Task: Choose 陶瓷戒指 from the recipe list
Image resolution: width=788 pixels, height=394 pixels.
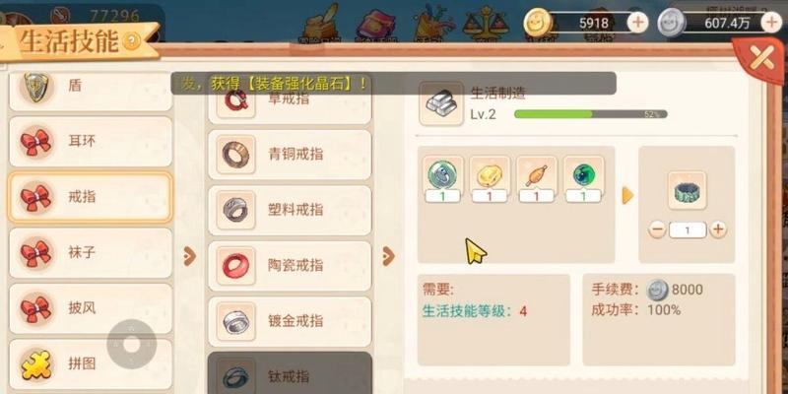Action: [290, 266]
